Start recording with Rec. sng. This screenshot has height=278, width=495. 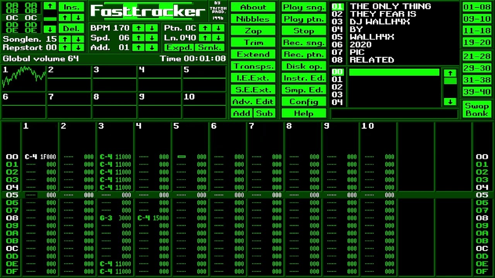304,42
